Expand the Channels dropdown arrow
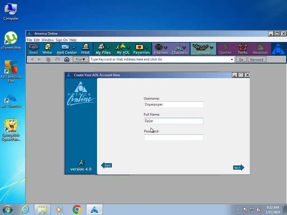Image resolution: width=287 pixels, height=215 pixels. [184, 48]
